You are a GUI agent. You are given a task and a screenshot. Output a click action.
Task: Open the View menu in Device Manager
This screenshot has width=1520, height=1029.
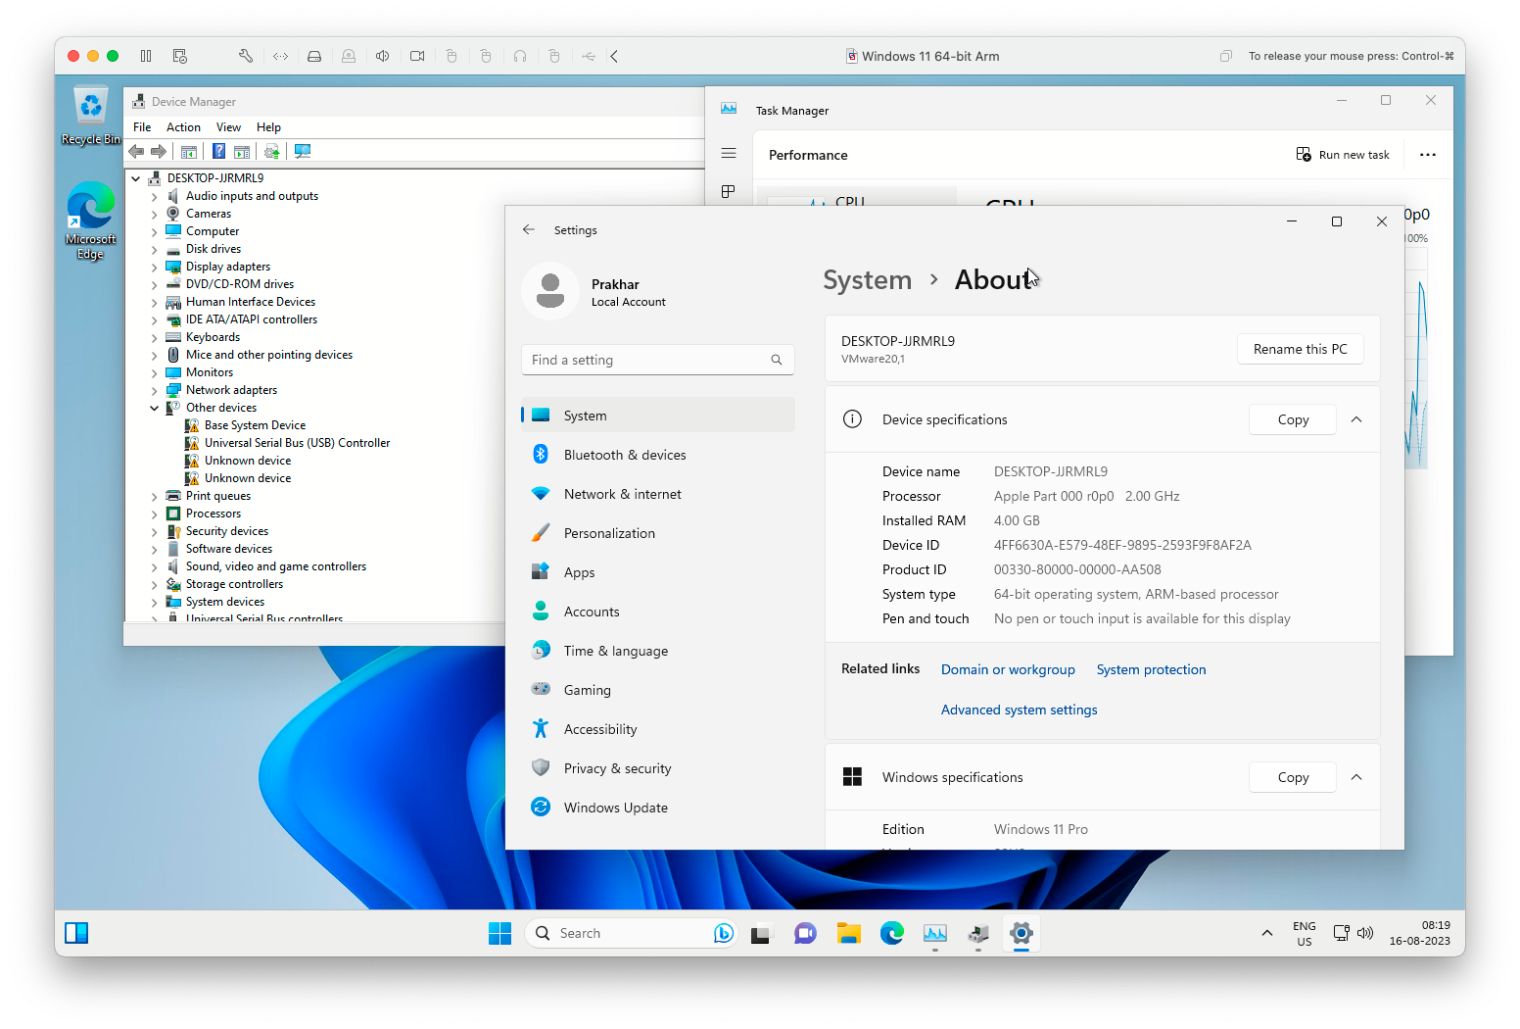tap(228, 127)
